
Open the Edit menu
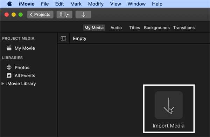coord(59,4)
